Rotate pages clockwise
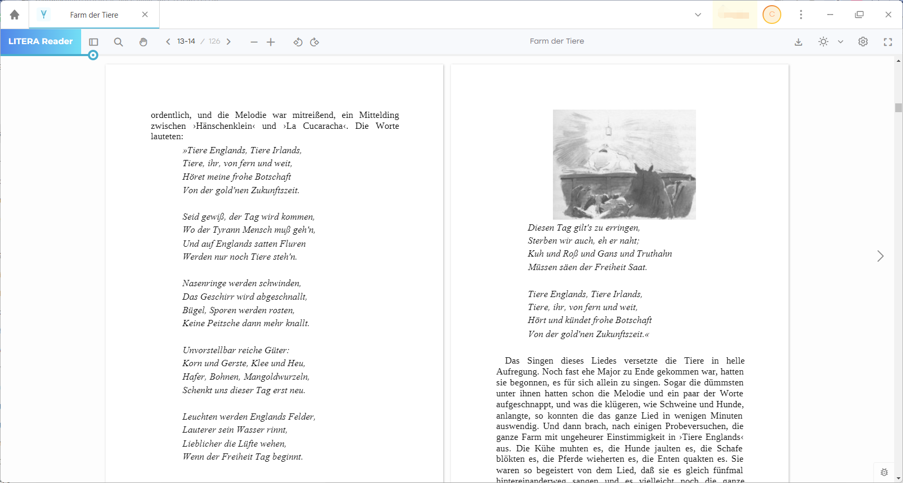Viewport: 903px width, 483px height. (315, 42)
